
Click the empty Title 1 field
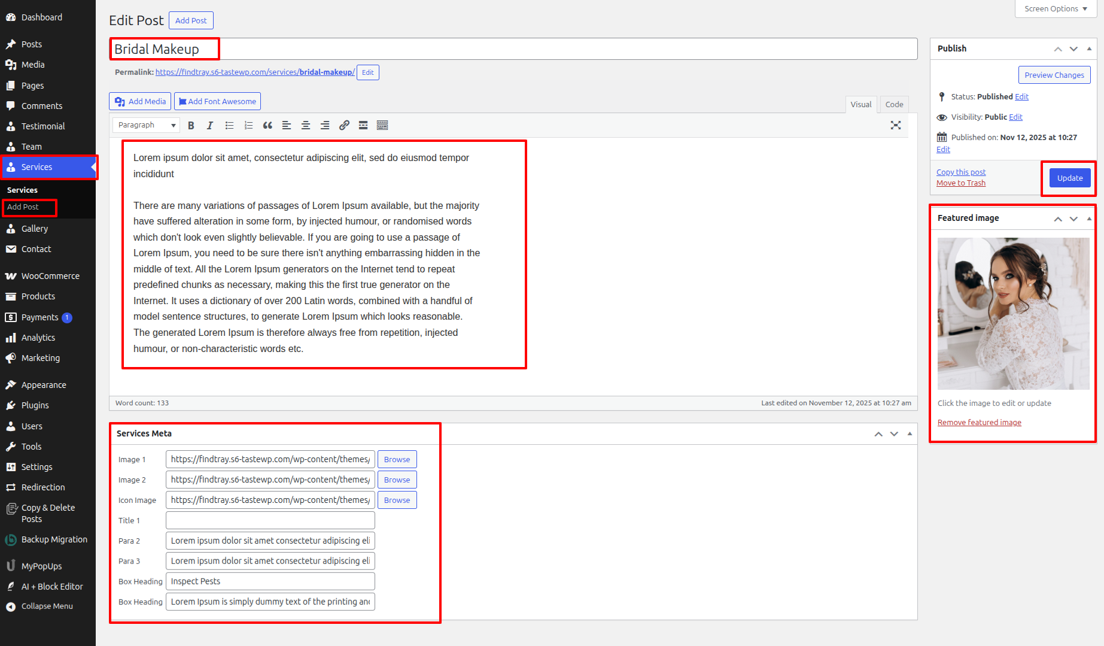[270, 520]
